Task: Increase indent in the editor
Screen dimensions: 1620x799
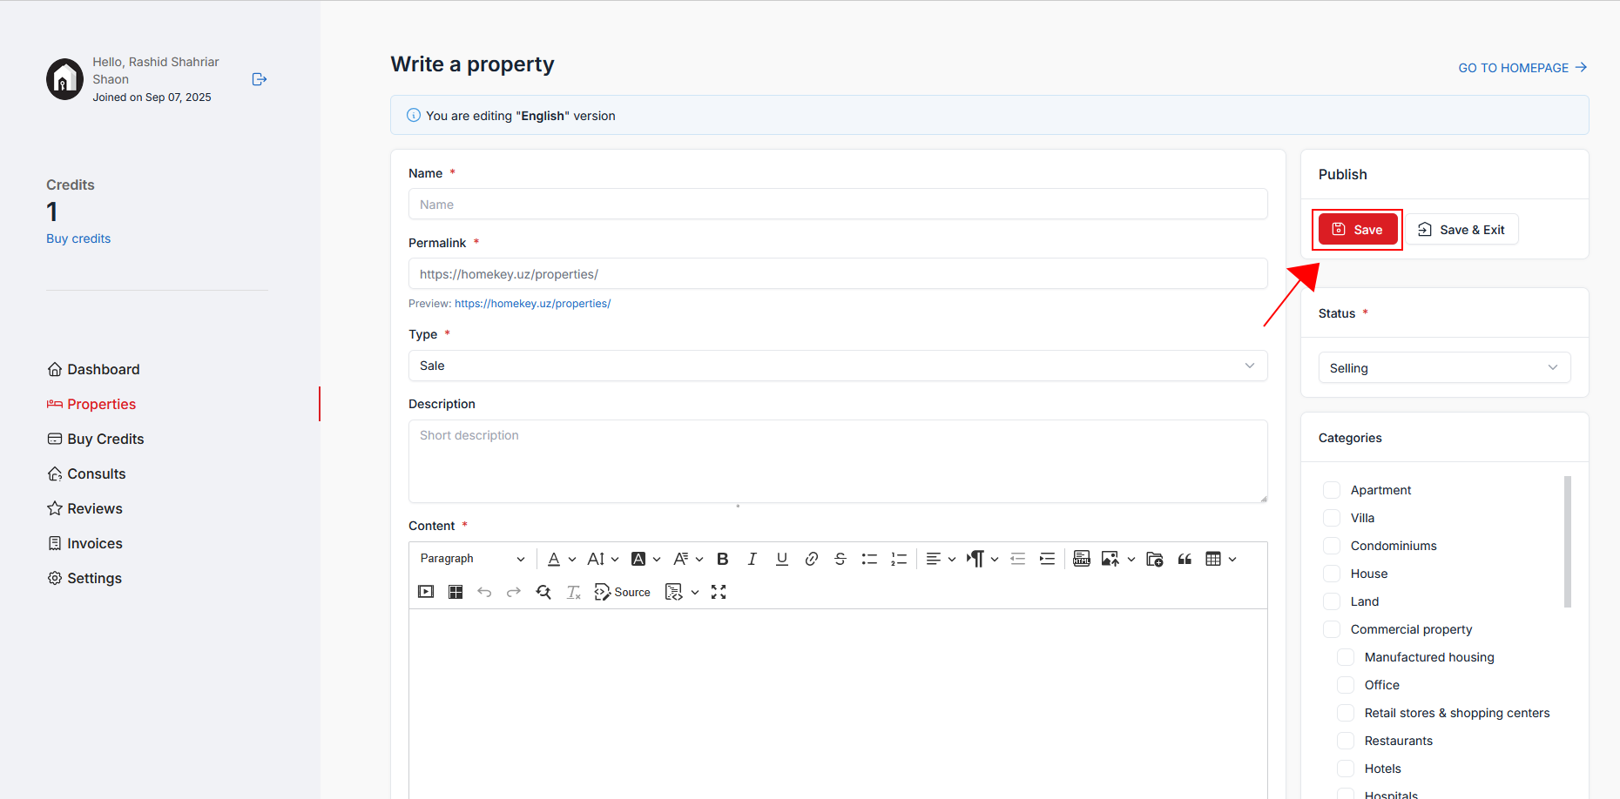Action: click(x=1048, y=559)
